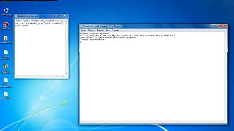The width and height of the screenshot is (234, 131).
Task: Open Вид menu in the ИмяФайла window
Action: (x=42, y=20)
